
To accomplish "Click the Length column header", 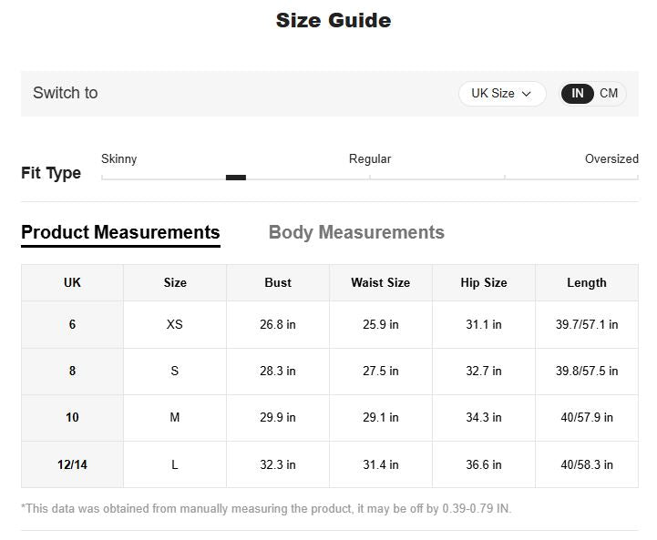I will tap(587, 283).
